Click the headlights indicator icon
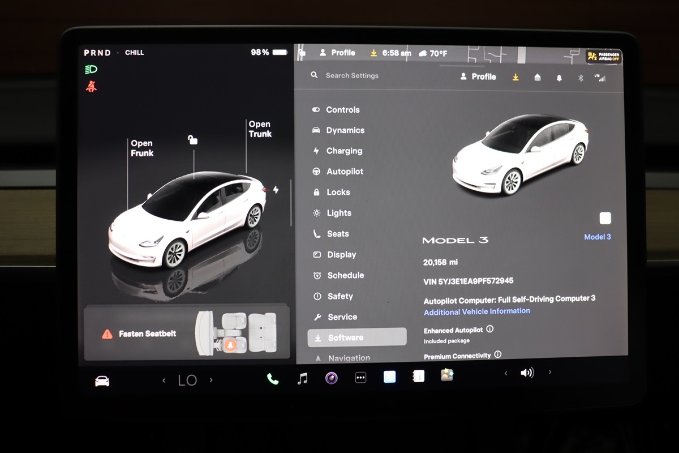Image resolution: width=679 pixels, height=453 pixels. point(91,70)
